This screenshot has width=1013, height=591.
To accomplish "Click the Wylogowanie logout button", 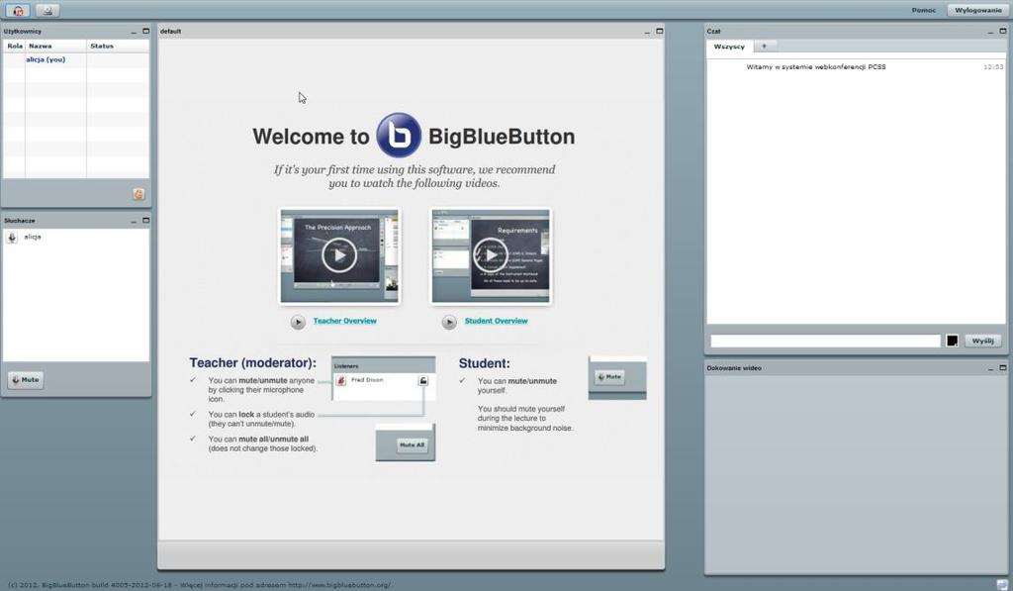I will [x=978, y=10].
